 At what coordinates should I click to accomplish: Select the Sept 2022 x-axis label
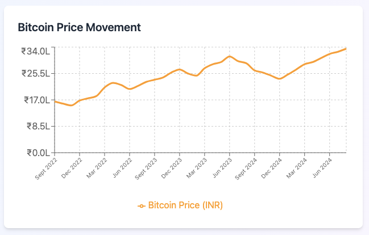[x=45, y=167]
